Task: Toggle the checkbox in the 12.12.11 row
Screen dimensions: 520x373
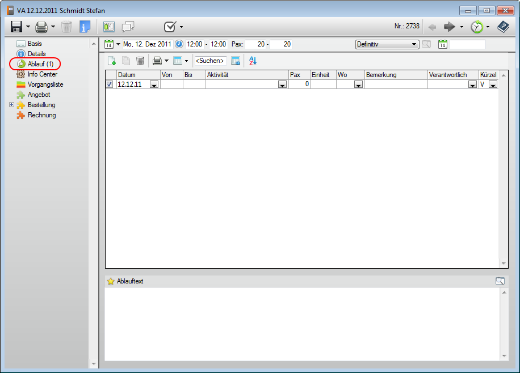Action: point(110,84)
